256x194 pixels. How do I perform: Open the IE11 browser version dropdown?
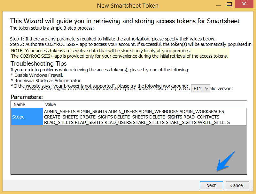coord(200,88)
